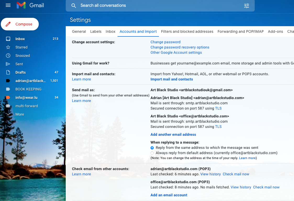The width and height of the screenshot is (294, 201).
Task: Click Learn more under Send mail as
Action: point(81,101)
